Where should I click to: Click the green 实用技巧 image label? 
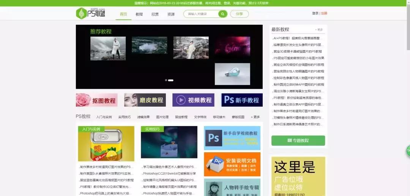click(153, 129)
